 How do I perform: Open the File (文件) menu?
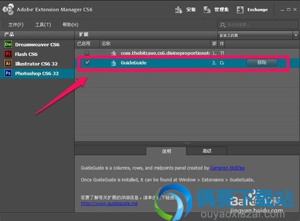pyautogui.click(x=16, y=25)
